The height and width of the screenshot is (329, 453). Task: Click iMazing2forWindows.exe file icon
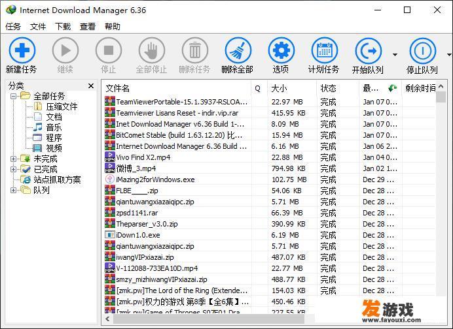click(x=110, y=180)
